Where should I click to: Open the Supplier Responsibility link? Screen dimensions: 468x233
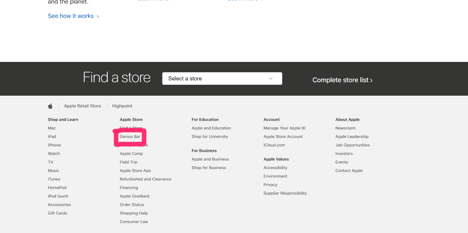coord(285,193)
